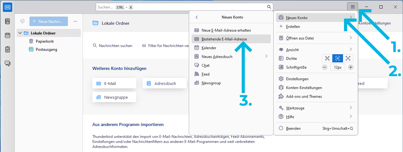Expand the Werkzeuge submenu

(x=351, y=108)
